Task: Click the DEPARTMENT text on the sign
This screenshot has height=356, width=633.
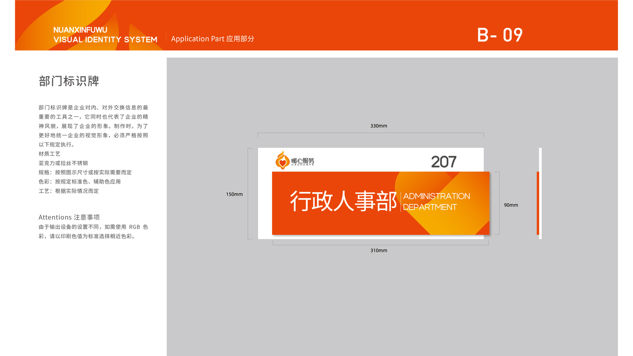Action: tap(430, 207)
